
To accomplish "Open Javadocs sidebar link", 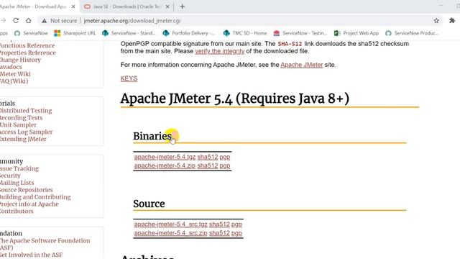I will [x=11, y=67].
